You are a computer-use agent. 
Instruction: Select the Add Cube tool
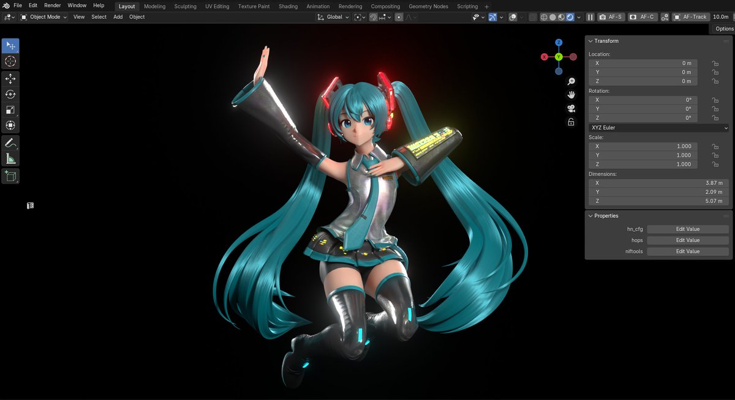tap(10, 176)
